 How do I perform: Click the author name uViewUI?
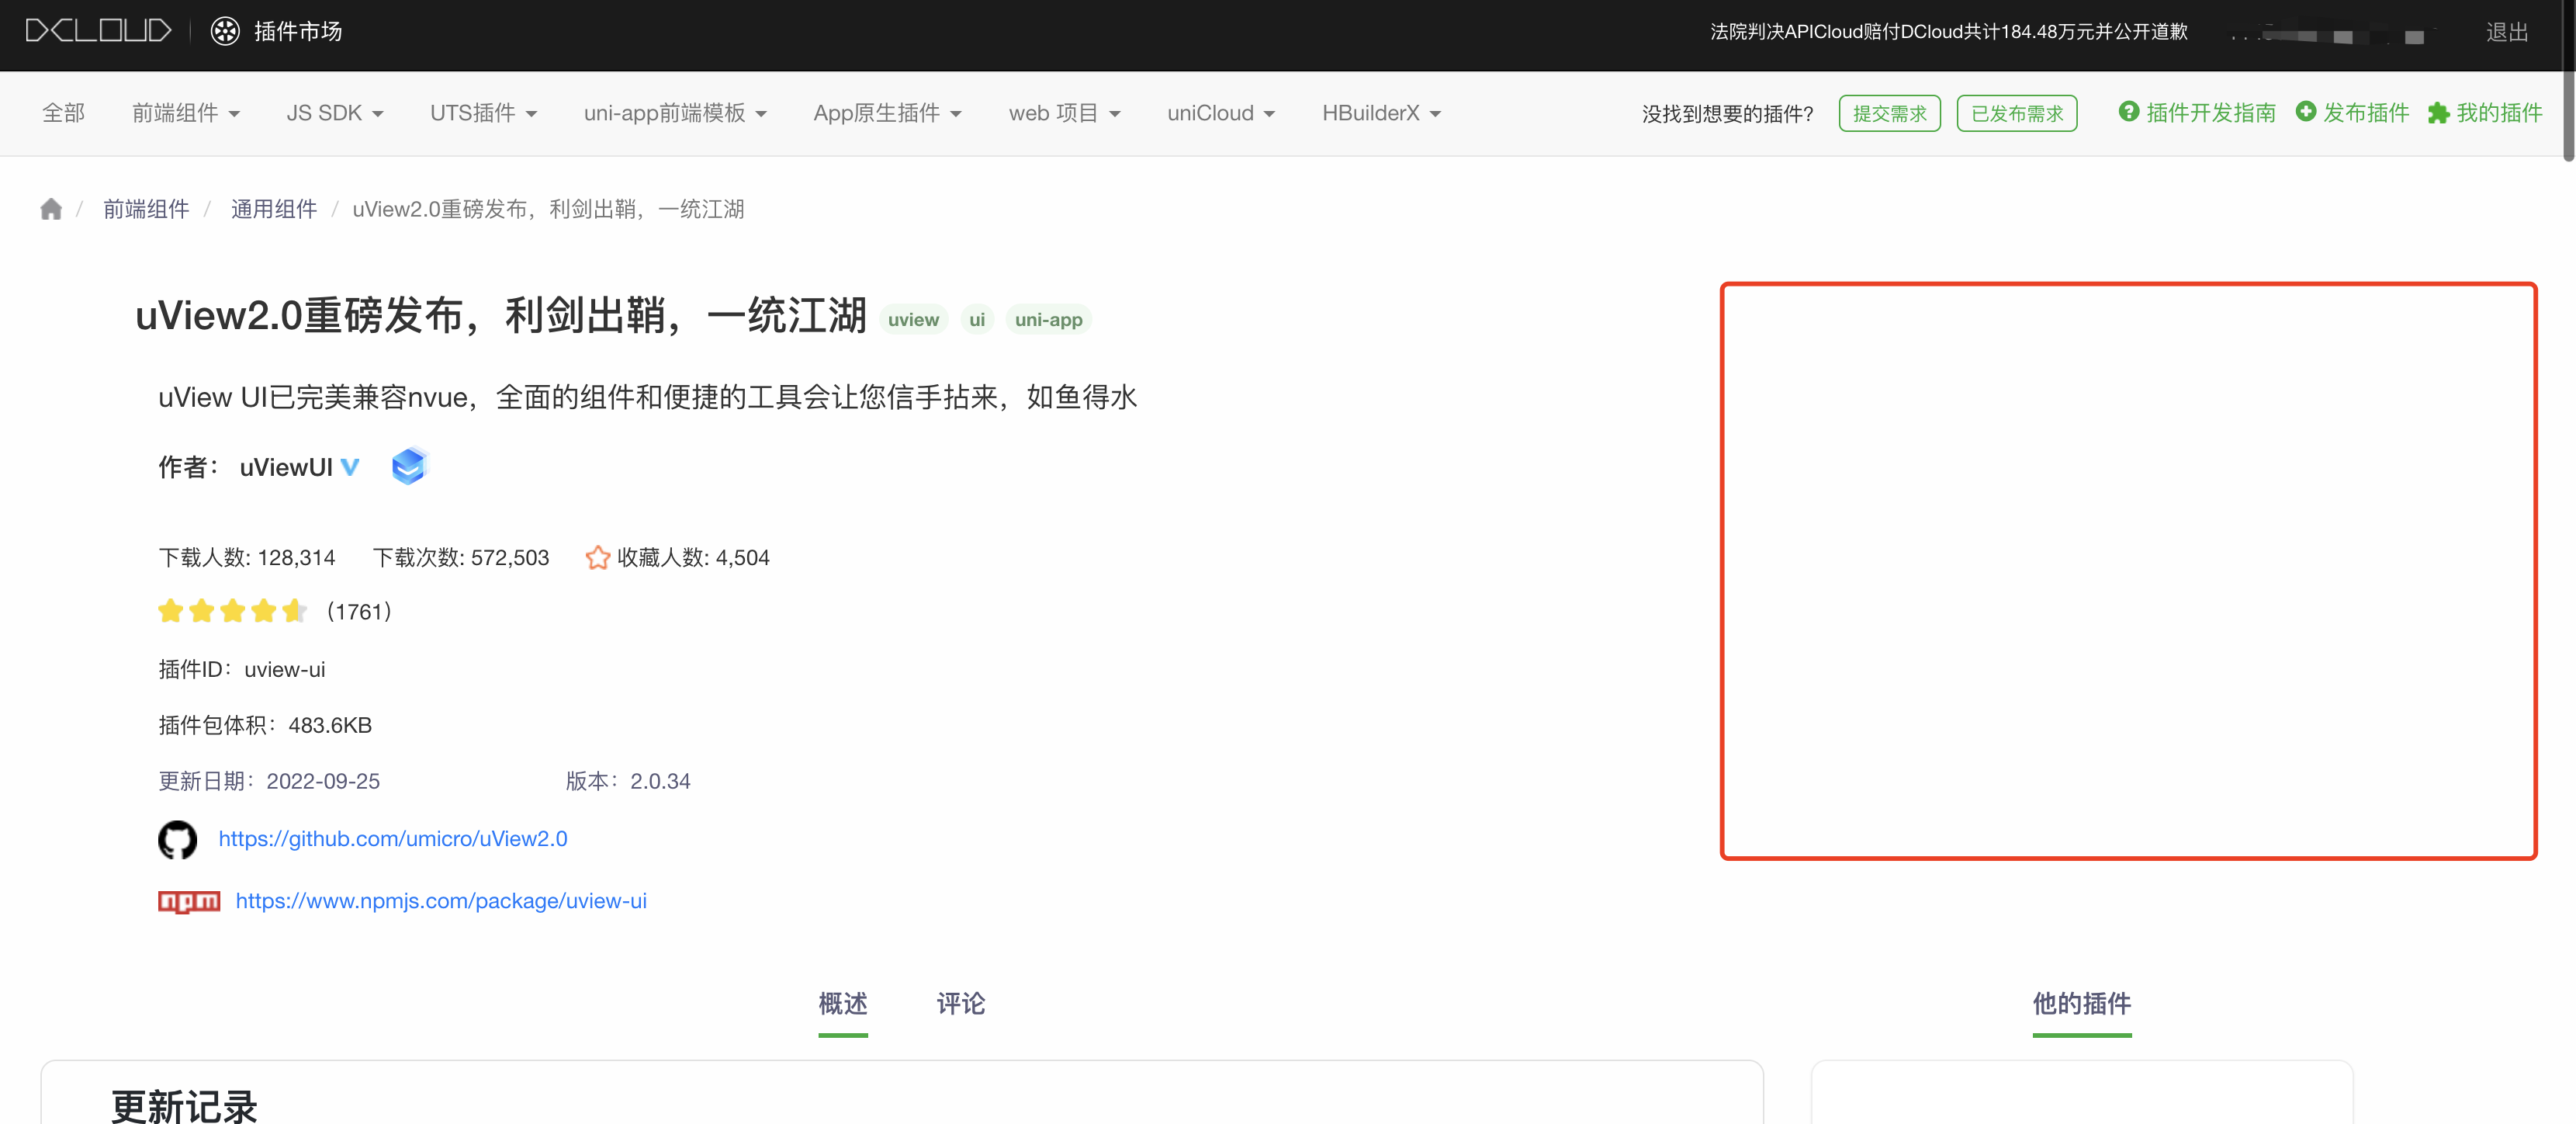(286, 467)
